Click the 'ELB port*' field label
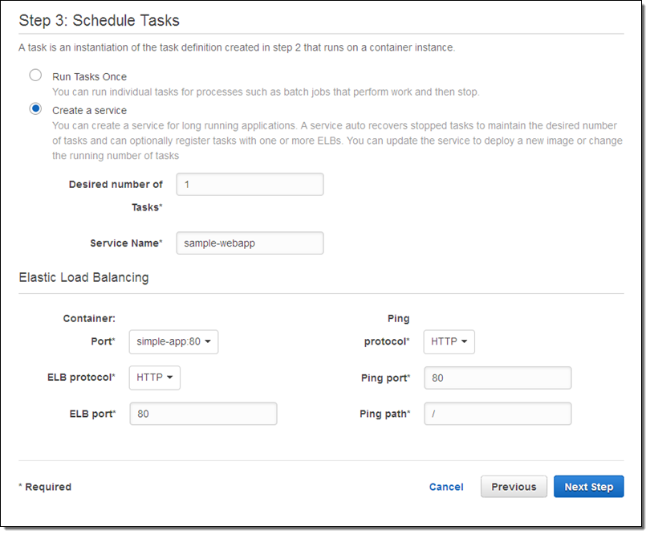The image size is (650, 535). pos(92,415)
